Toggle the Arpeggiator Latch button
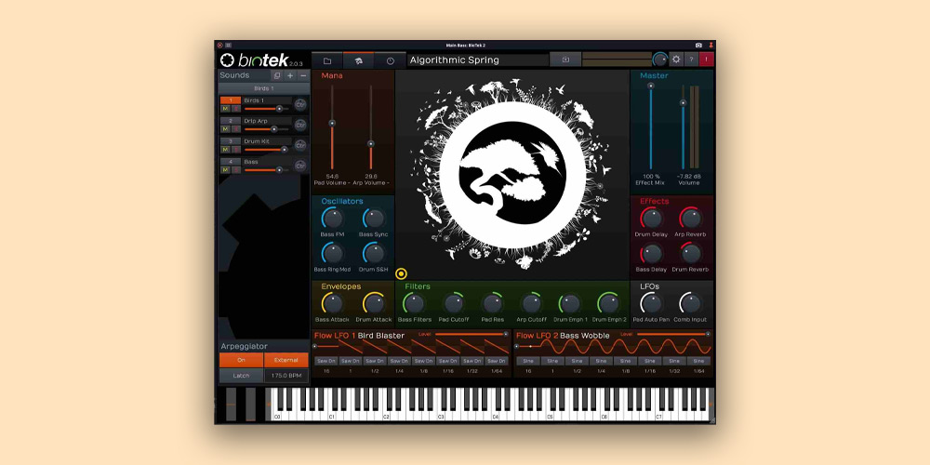 coord(241,376)
